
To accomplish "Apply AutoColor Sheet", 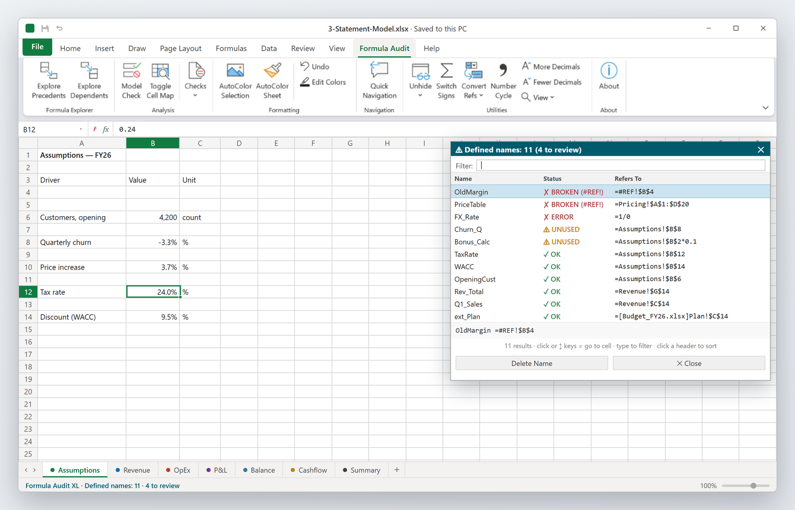I will tap(272, 80).
